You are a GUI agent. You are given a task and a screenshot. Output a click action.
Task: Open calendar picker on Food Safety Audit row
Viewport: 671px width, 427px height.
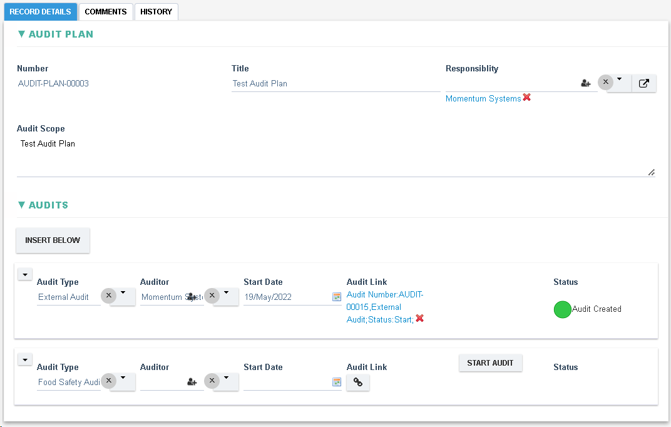click(337, 382)
